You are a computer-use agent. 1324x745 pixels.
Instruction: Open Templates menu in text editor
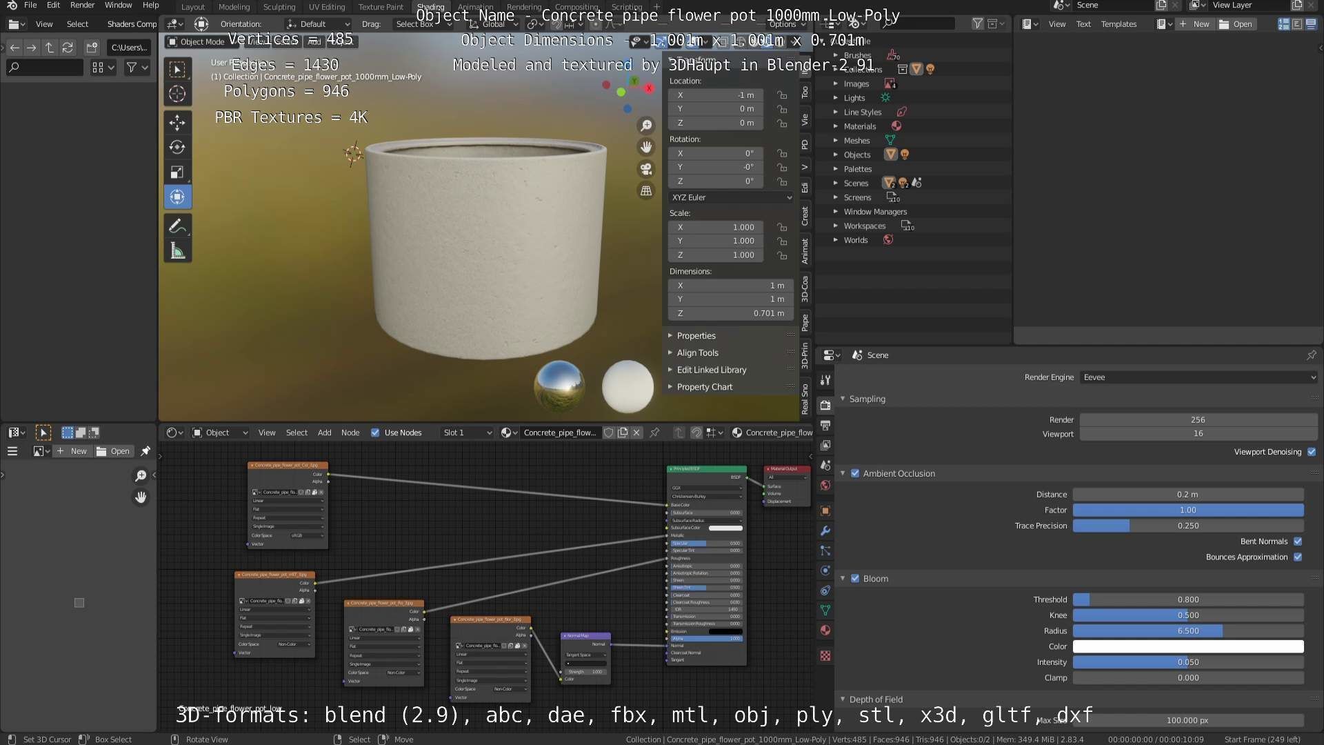point(1119,24)
